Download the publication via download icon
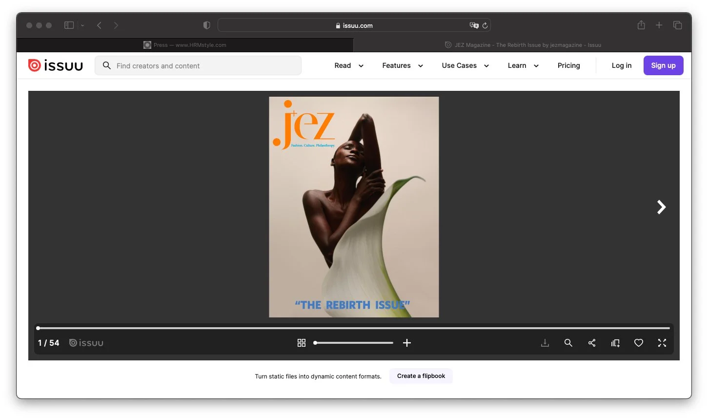The image size is (708, 419). click(x=545, y=343)
